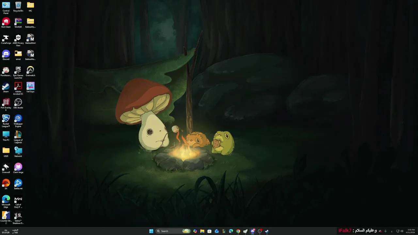The height and width of the screenshot is (235, 418).
Task: Launch the BakkesMod shortcut with full name
Action: (30, 39)
